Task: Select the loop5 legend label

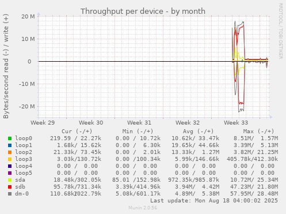Action: pyautogui.click(x=24, y=173)
